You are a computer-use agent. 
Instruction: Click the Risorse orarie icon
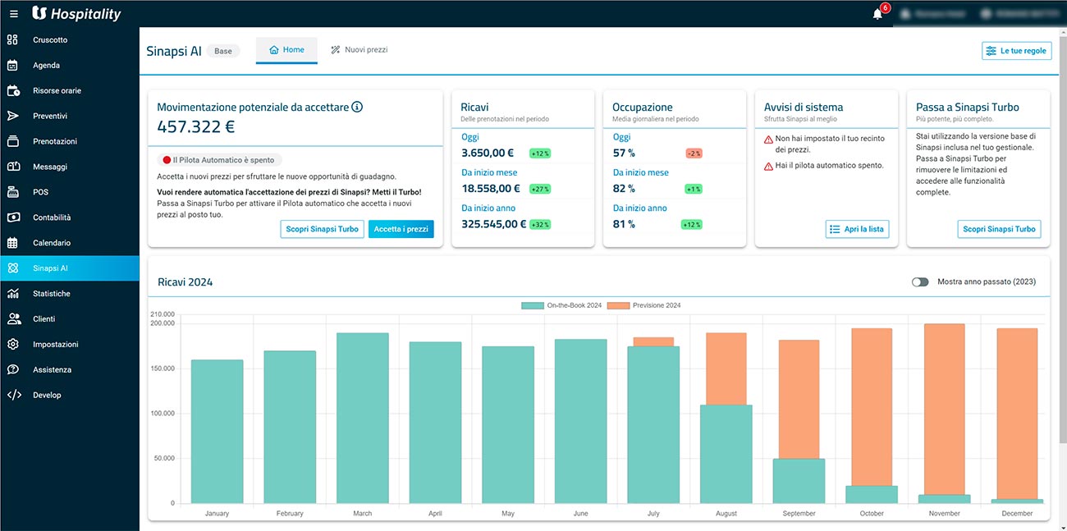pyautogui.click(x=12, y=90)
